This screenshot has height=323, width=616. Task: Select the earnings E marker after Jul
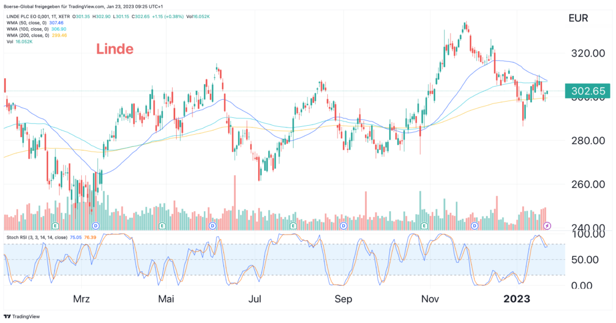[293, 226]
